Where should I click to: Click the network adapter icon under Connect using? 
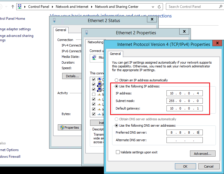pos(94,58)
